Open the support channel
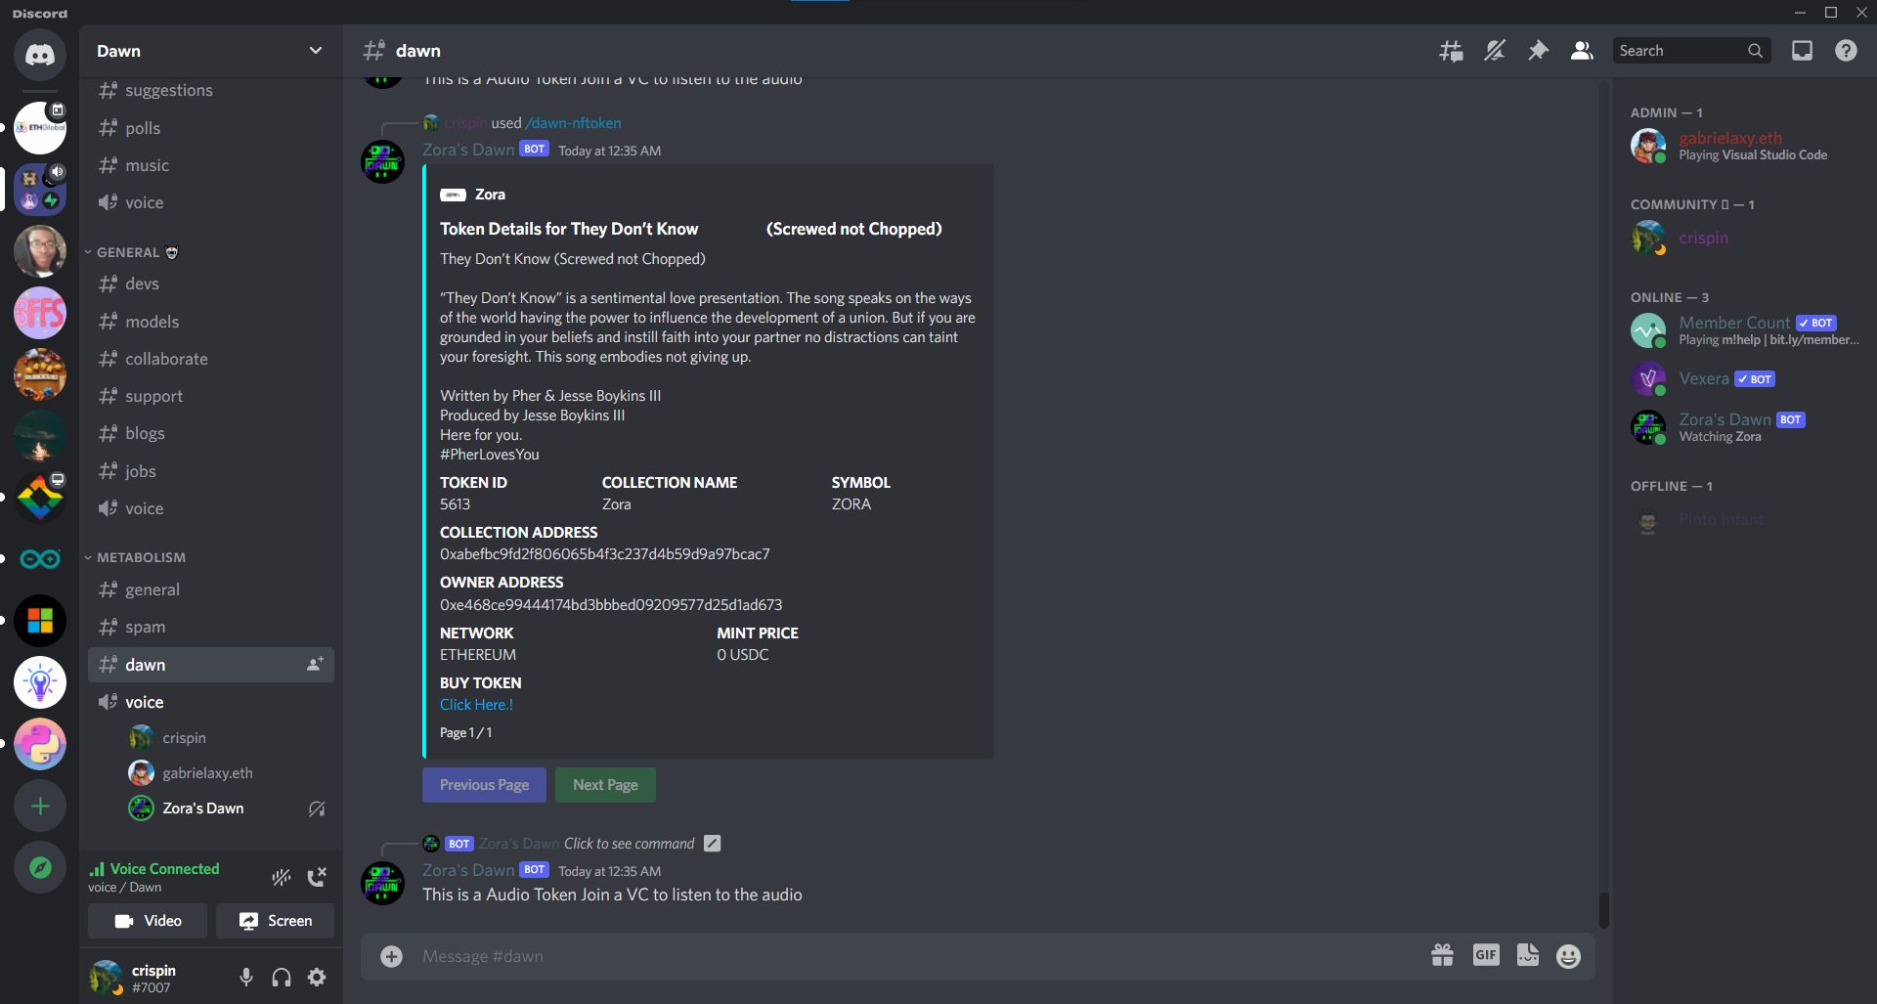Image resolution: width=1877 pixels, height=1004 pixels. pos(211,396)
